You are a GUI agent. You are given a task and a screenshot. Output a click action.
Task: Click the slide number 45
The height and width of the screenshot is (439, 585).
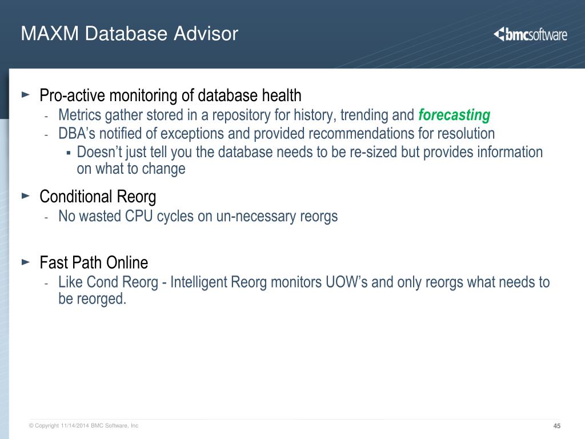pyautogui.click(x=556, y=426)
